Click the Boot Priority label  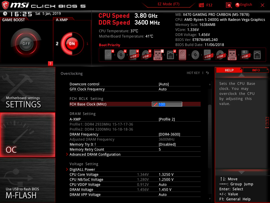coord(109,45)
